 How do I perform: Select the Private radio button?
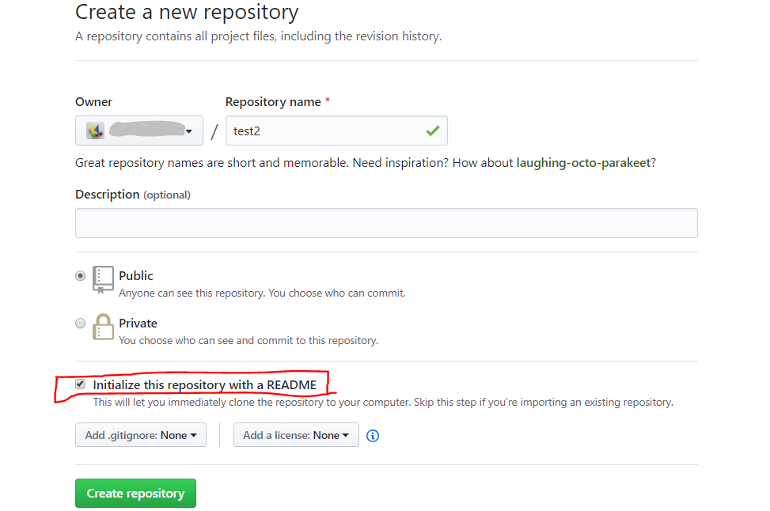[80, 323]
